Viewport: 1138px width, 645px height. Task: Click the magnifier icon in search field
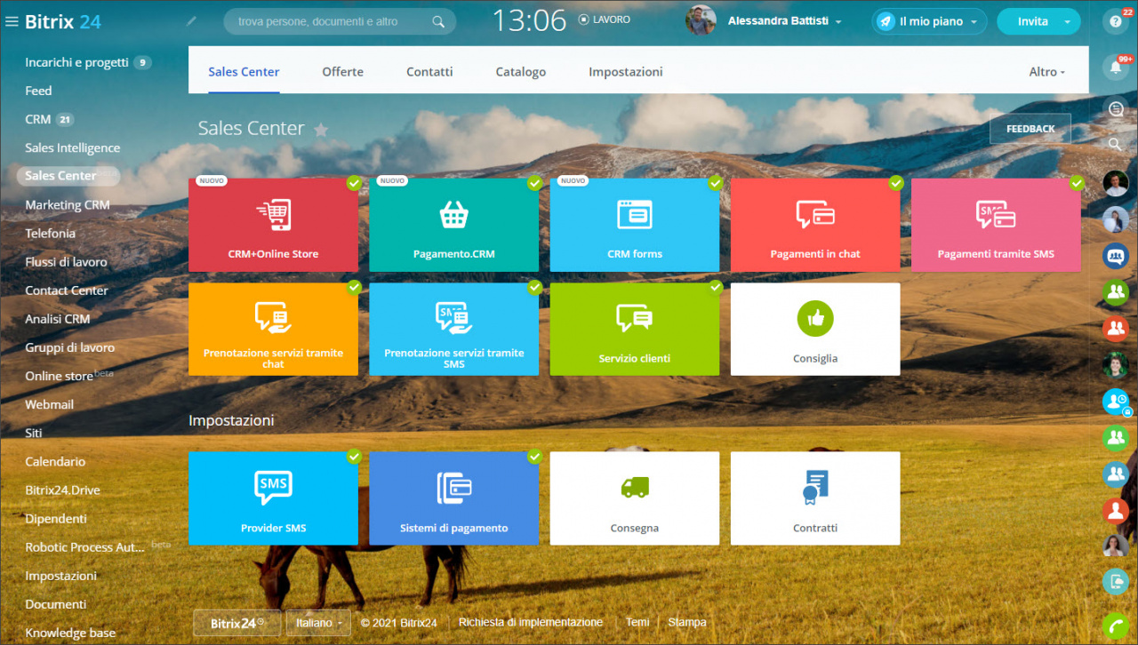(438, 21)
